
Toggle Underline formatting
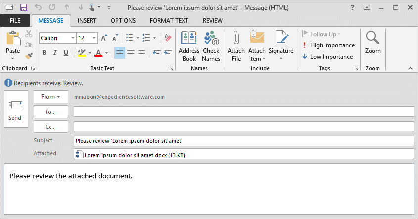point(66,53)
